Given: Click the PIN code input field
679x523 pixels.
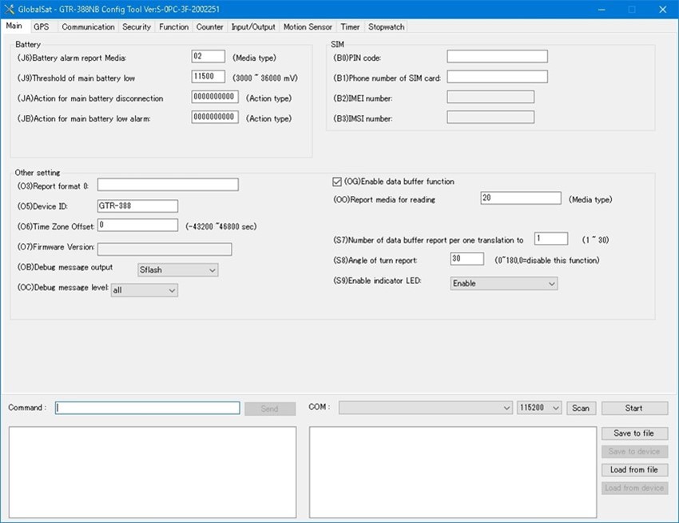Looking at the screenshot, I should point(497,56).
